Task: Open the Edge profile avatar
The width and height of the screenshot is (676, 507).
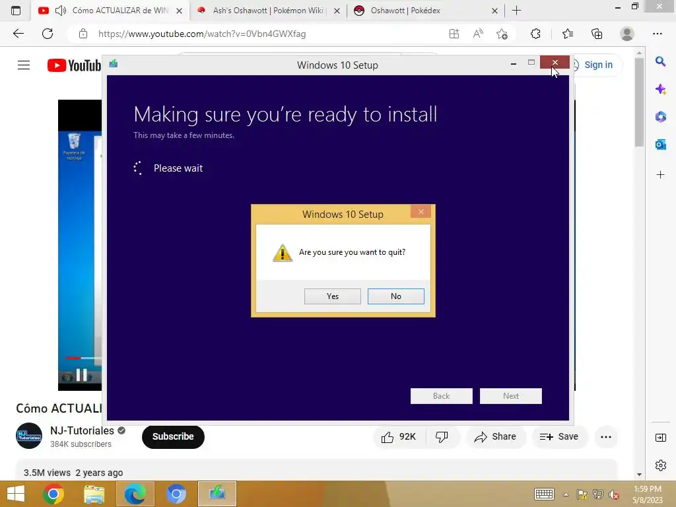Action: pos(627,34)
